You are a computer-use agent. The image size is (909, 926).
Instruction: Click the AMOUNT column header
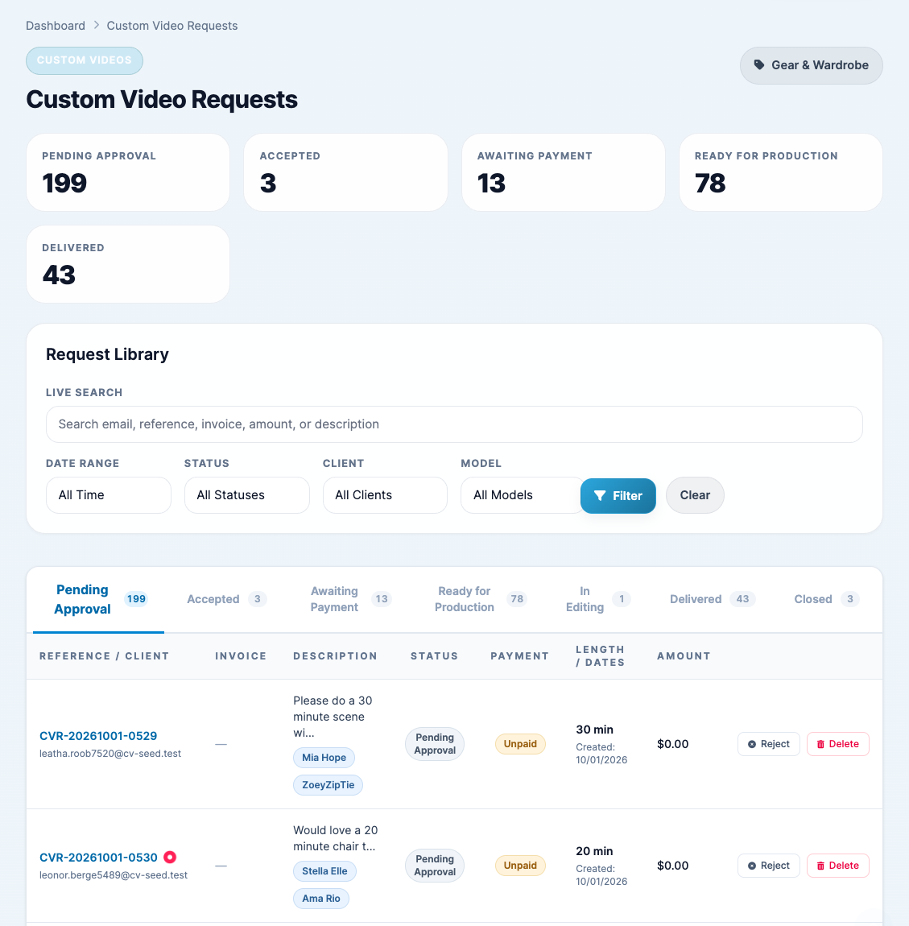[x=684, y=656]
